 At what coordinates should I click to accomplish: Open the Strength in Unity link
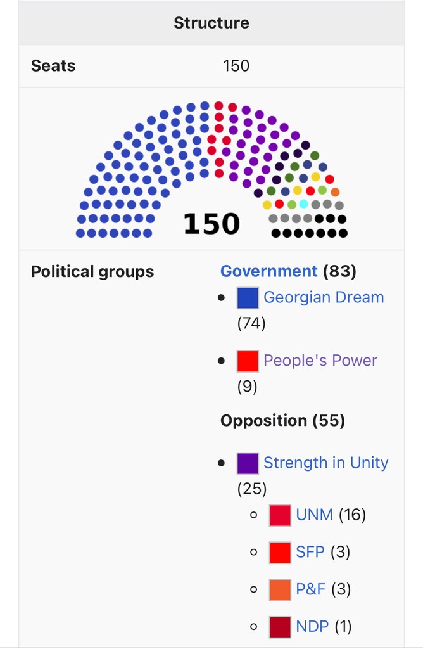pos(326,463)
